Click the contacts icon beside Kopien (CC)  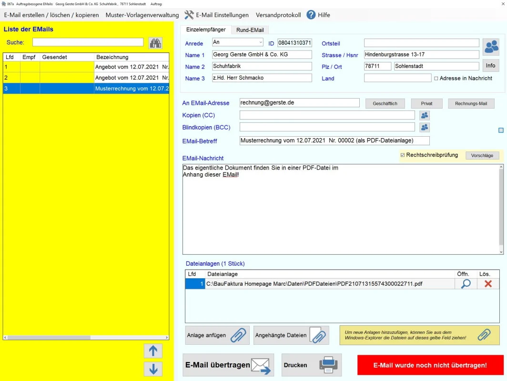click(424, 115)
